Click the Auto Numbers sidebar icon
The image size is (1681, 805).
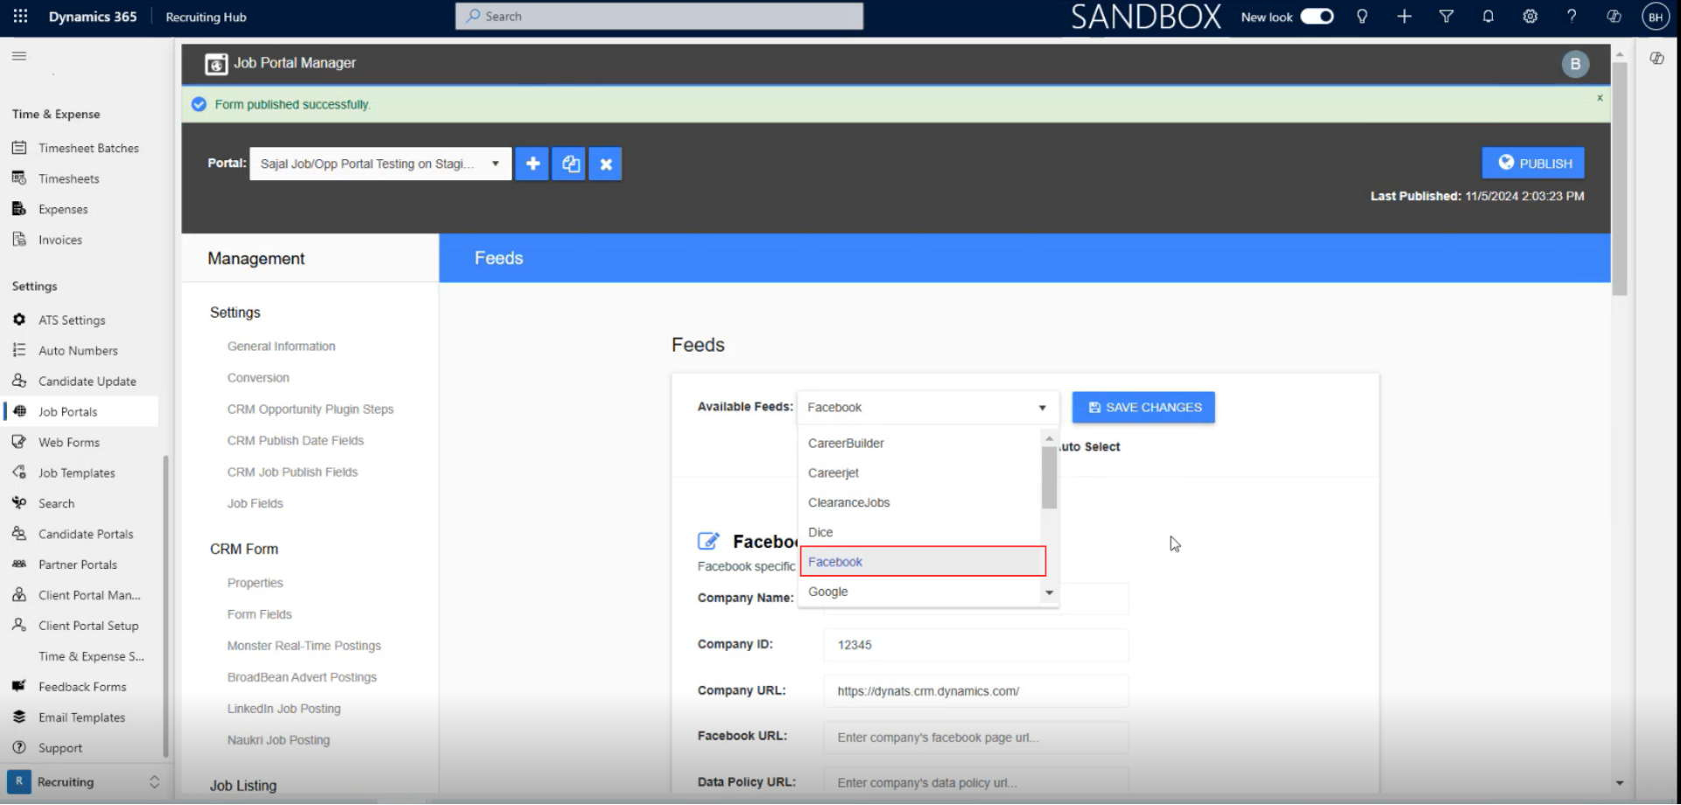(19, 350)
